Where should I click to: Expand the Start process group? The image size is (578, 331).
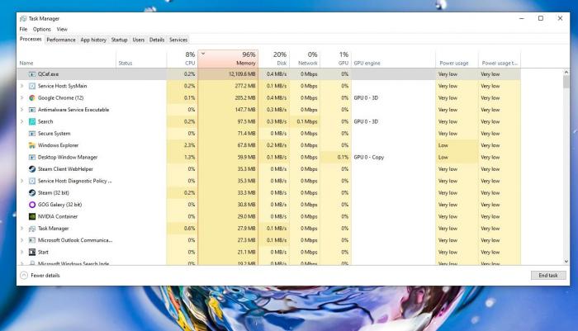(x=21, y=252)
